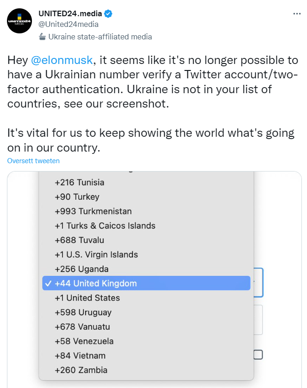Open the tweet's three-dot more menu

tap(297, 13)
